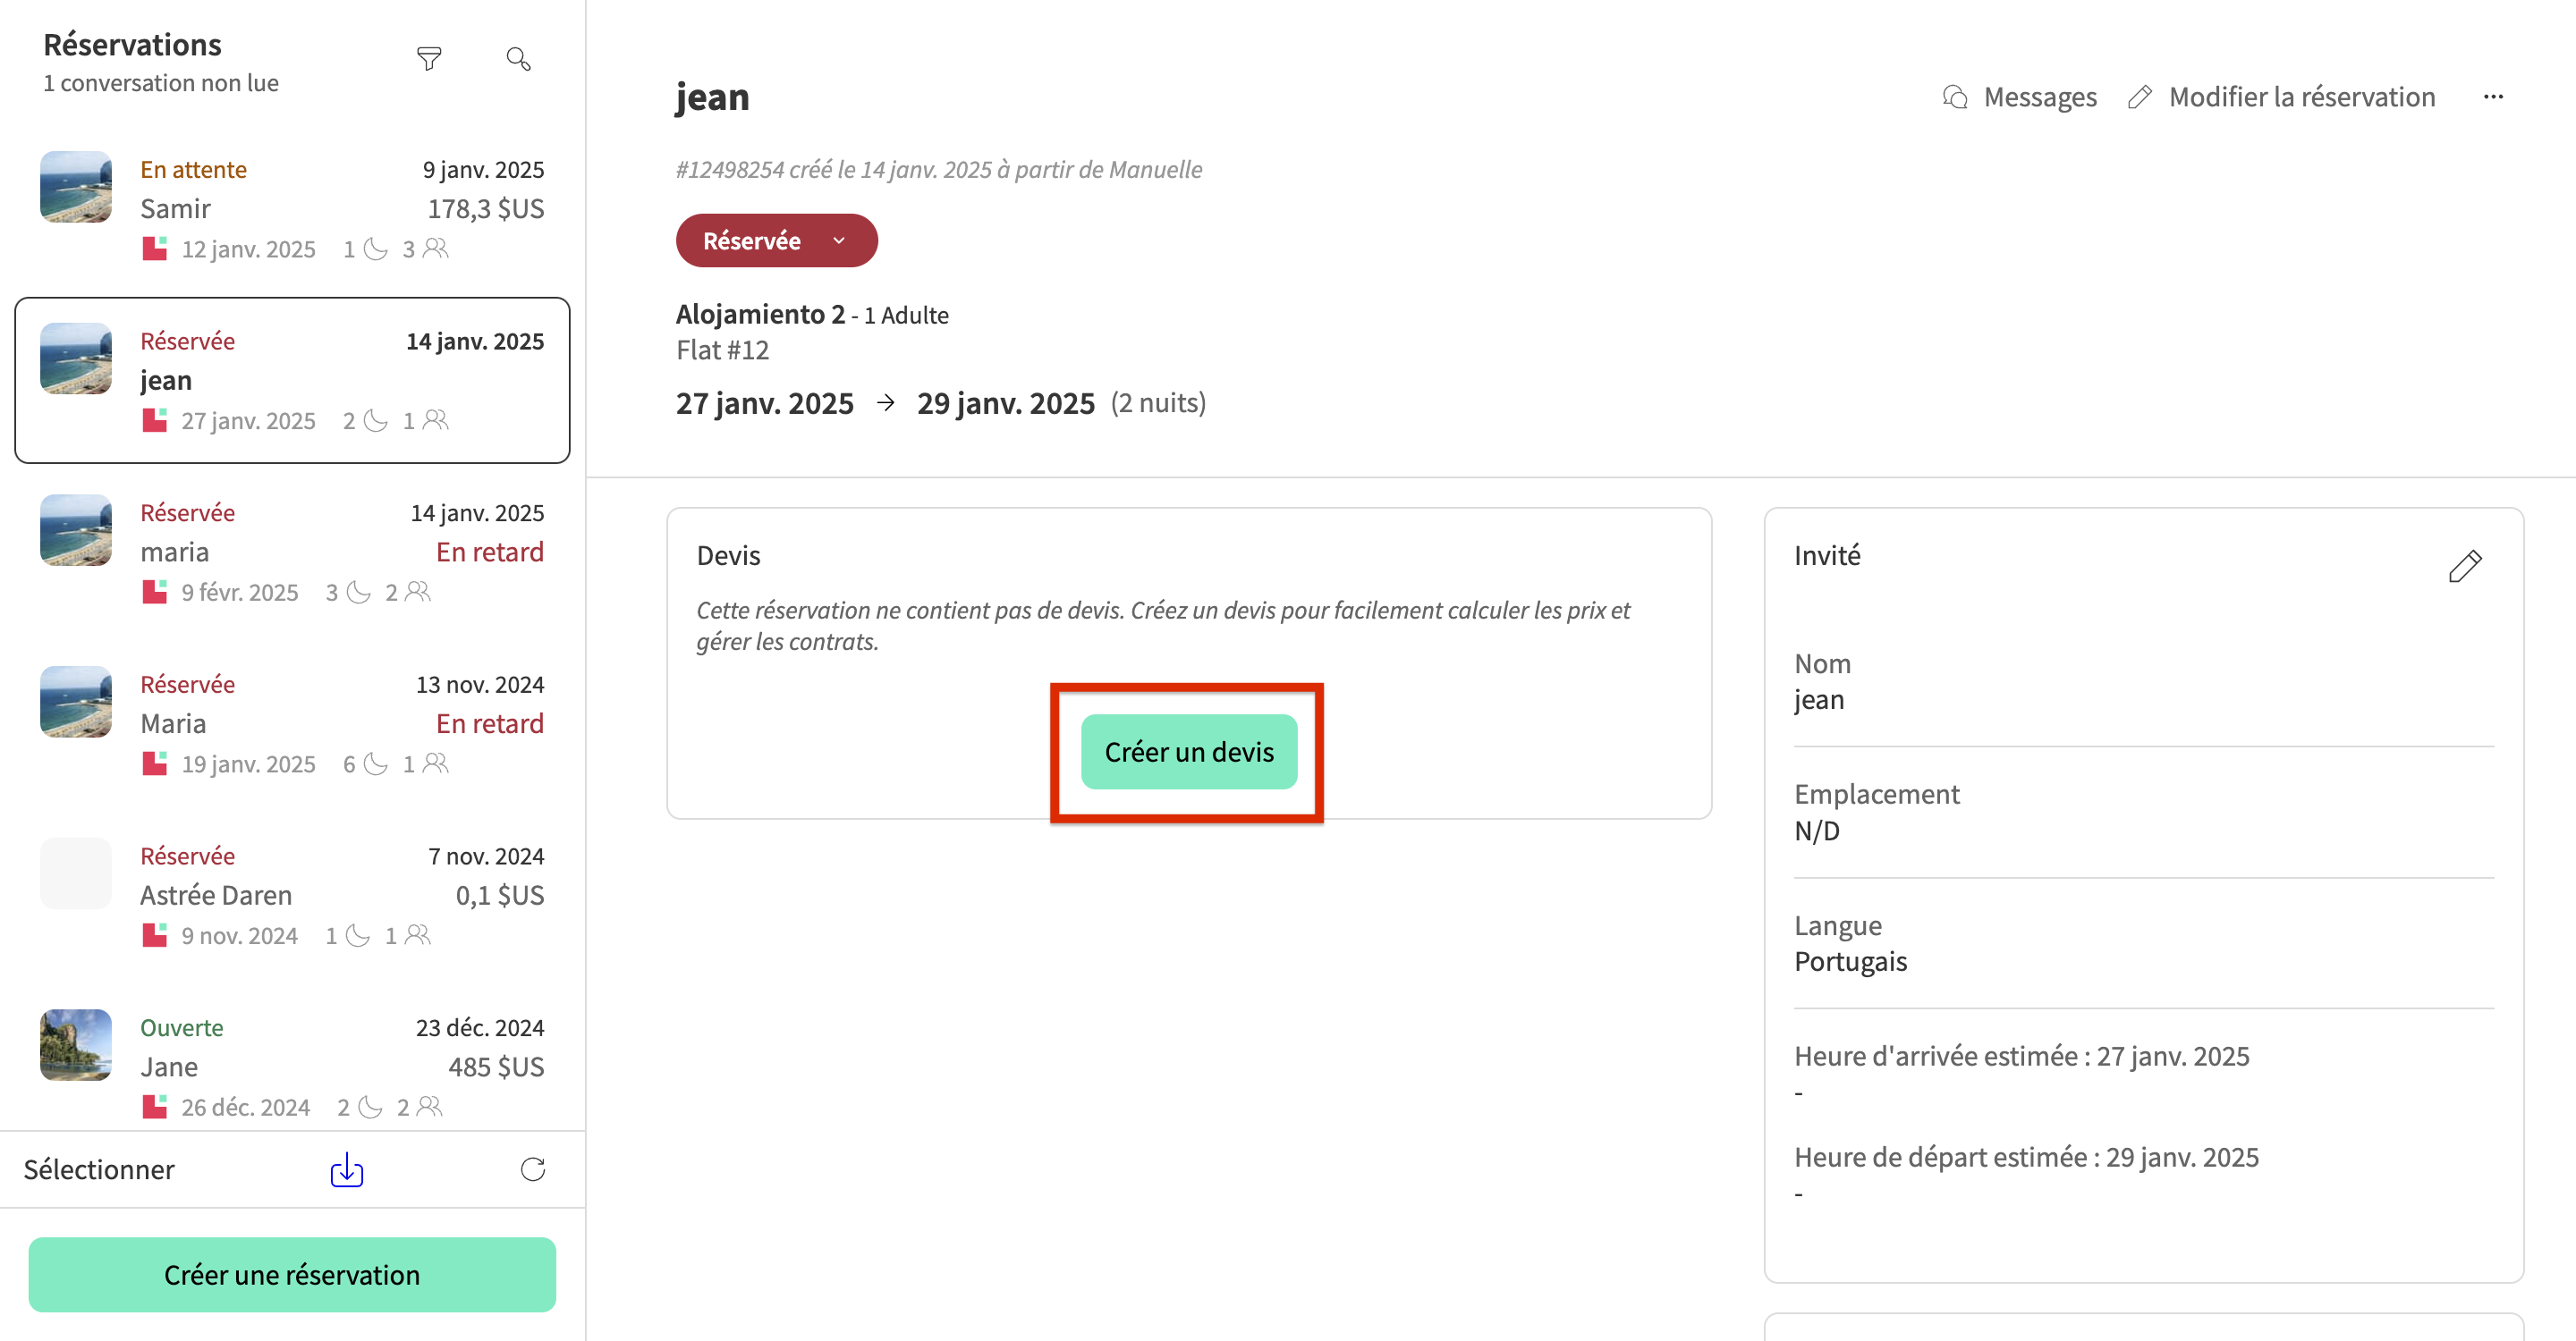Click the calendar icon on Samir's reservation
The width and height of the screenshot is (2576, 1341).
(x=155, y=248)
